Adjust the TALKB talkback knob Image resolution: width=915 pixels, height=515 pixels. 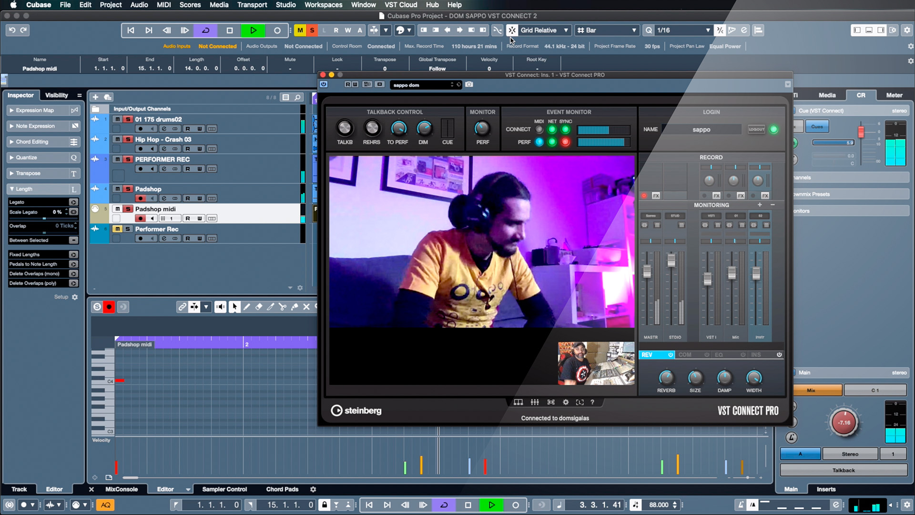[x=344, y=128]
